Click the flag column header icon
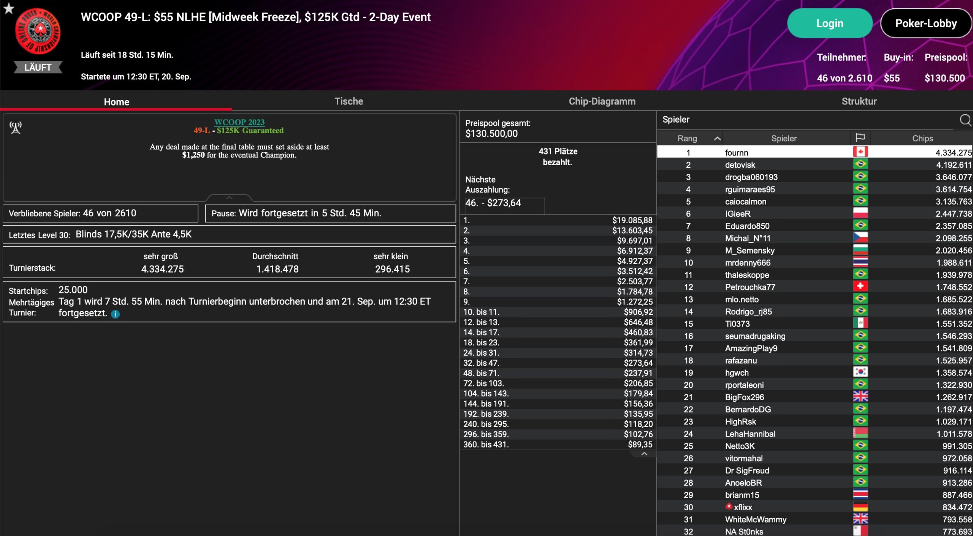 860,138
